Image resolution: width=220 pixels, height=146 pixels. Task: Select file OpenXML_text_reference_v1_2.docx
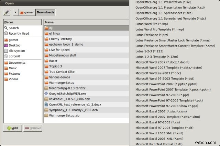[x=86, y=105]
